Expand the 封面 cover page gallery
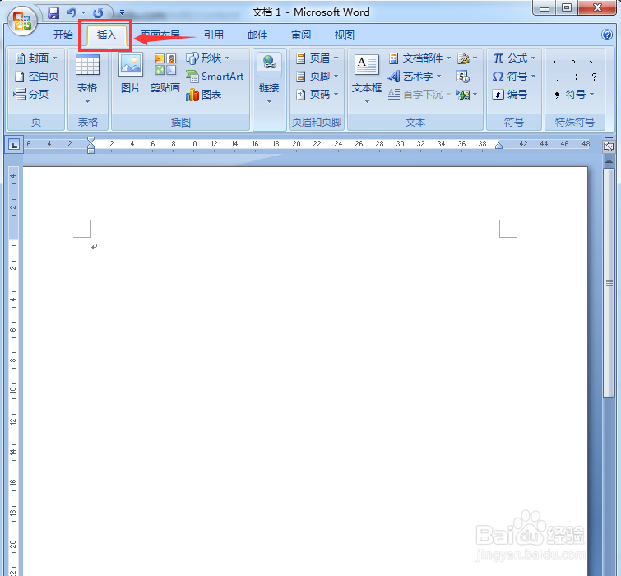The width and height of the screenshot is (621, 576). pyautogui.click(x=36, y=58)
